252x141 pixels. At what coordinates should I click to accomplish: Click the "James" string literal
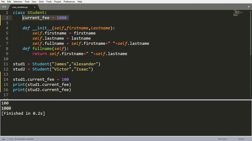[x=60, y=64]
